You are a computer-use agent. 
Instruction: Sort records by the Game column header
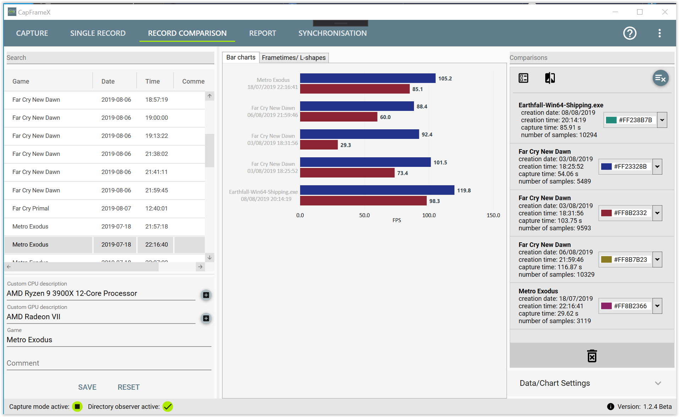(48, 81)
